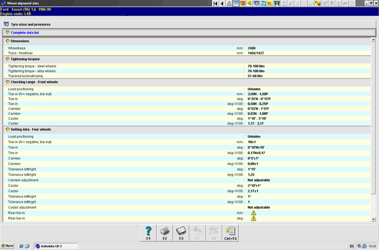Viewport: 379px width, 250px height.
Task: Open the yellow and red repair times icon
Action: [x=270, y=3]
